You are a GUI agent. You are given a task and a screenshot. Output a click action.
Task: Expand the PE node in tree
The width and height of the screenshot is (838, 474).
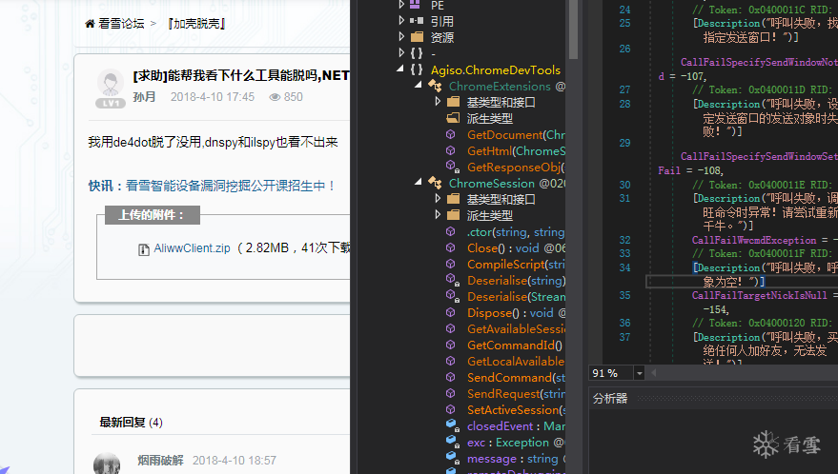(401, 5)
